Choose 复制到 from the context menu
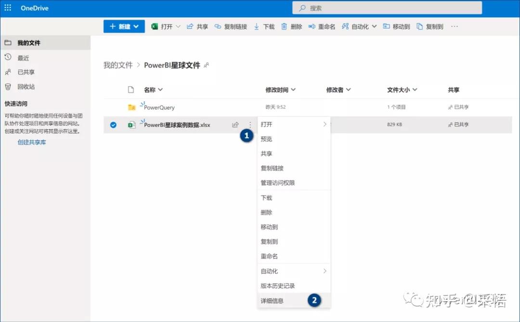 [x=294, y=241]
